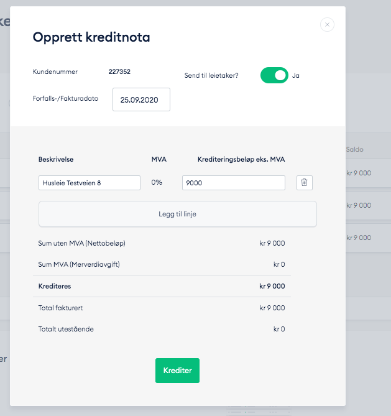This screenshot has height=416, width=391.
Task: Click the Total fakturert amount
Action: (272, 308)
